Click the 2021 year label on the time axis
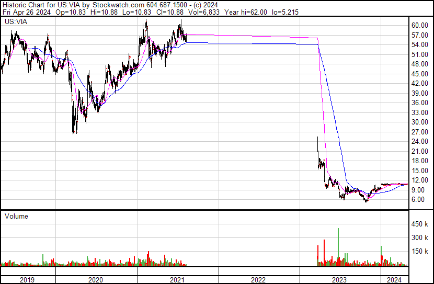The image size is (434, 284). 177,280
